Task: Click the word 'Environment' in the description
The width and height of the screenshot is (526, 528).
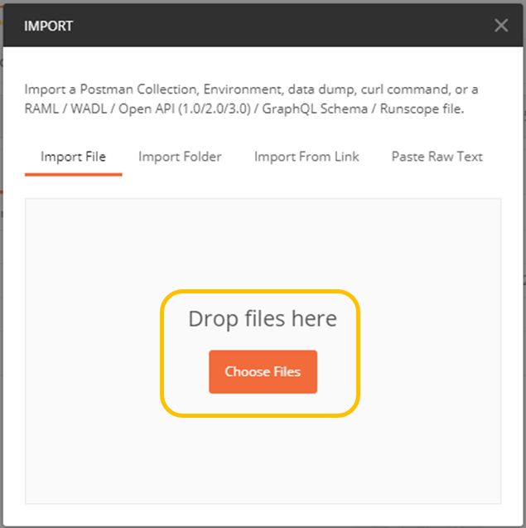Action: point(242,90)
